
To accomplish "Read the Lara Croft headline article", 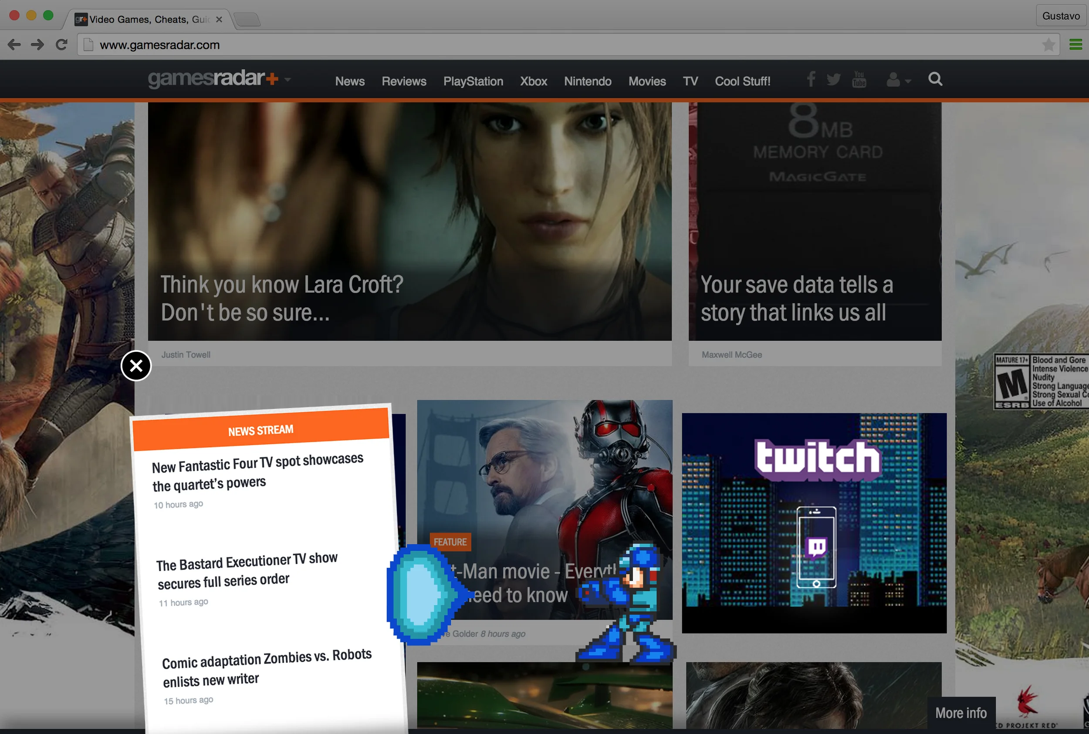I will click(x=282, y=299).
